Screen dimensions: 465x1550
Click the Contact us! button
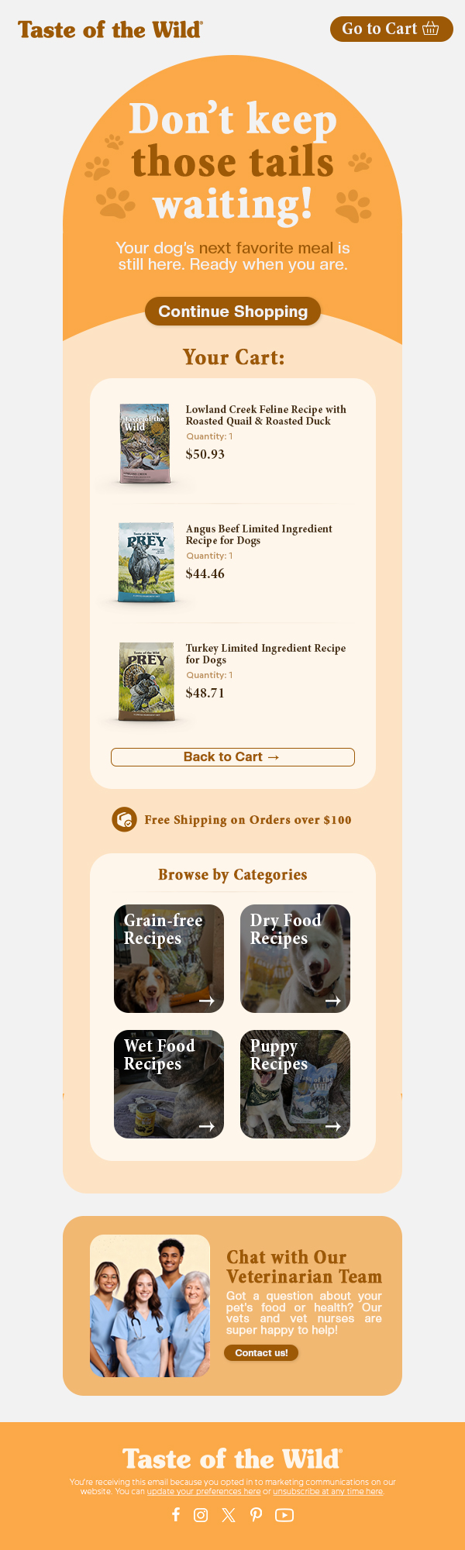click(x=261, y=1352)
